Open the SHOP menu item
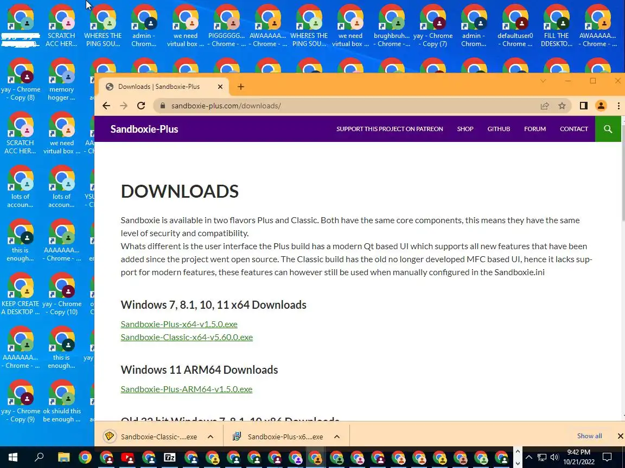Image resolution: width=625 pixels, height=468 pixels. [x=465, y=129]
